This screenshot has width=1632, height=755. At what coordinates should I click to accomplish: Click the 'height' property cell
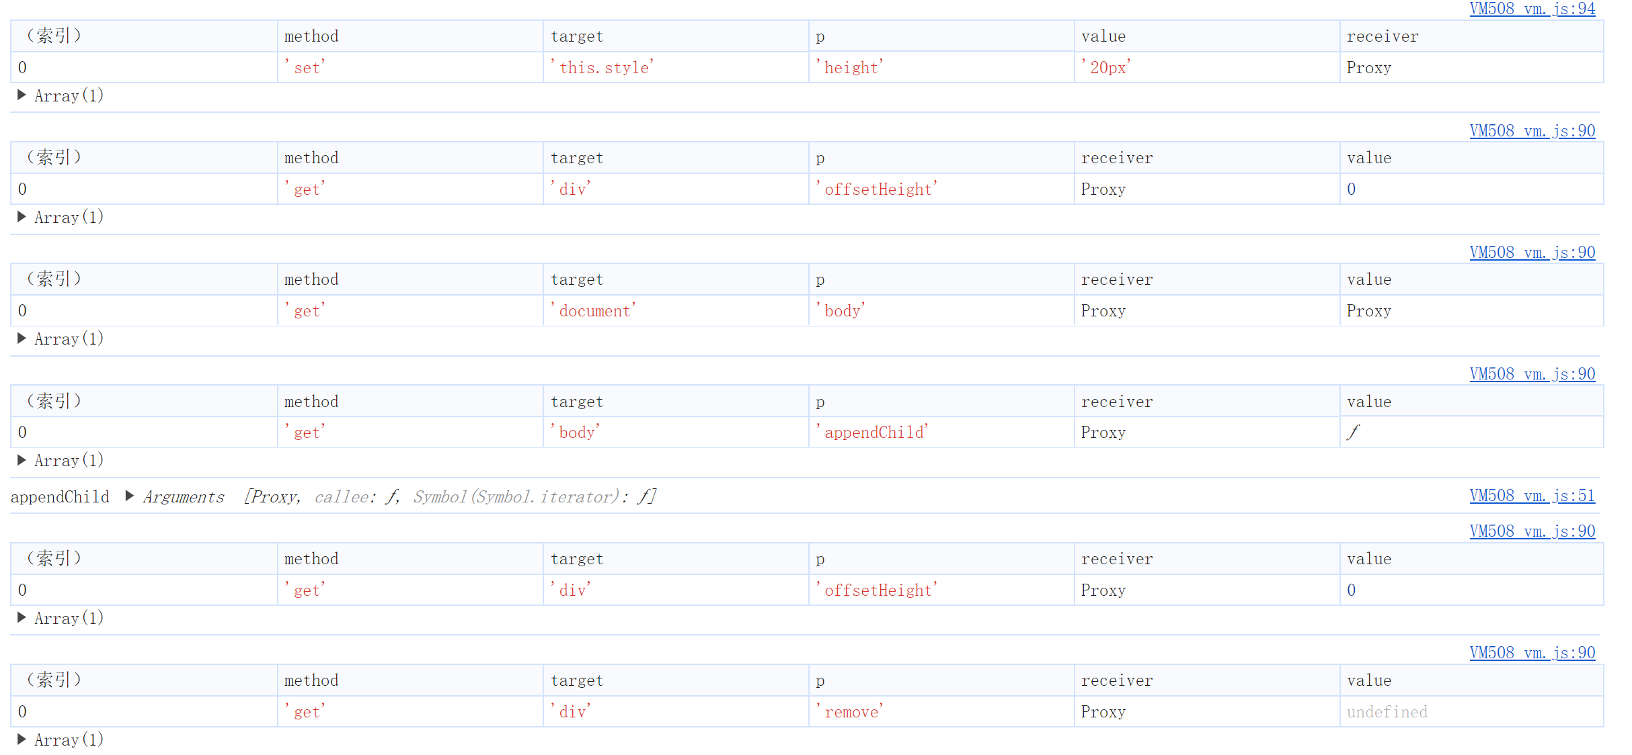coord(850,68)
